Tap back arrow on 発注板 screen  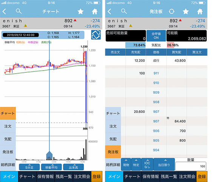[x=110, y=11]
